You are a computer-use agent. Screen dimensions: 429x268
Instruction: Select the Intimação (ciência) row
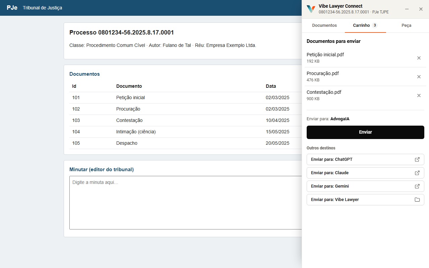click(x=186, y=132)
